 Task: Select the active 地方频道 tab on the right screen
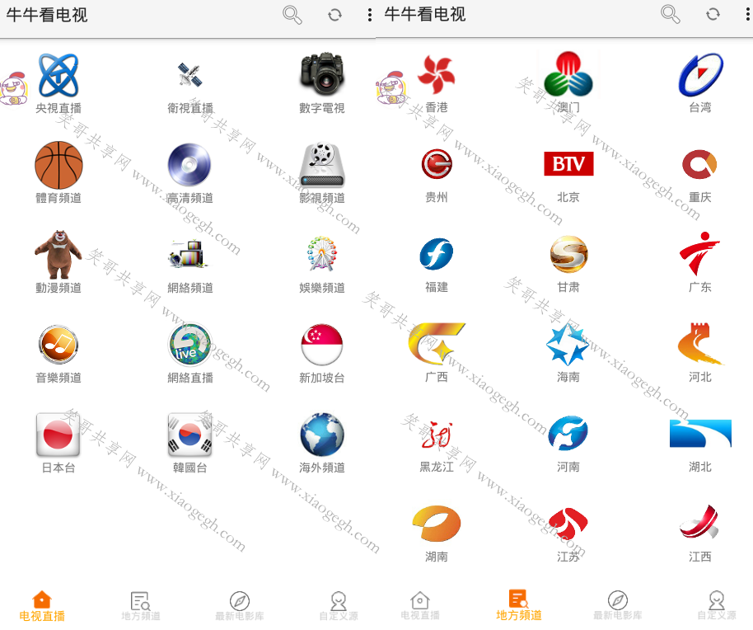click(x=519, y=605)
